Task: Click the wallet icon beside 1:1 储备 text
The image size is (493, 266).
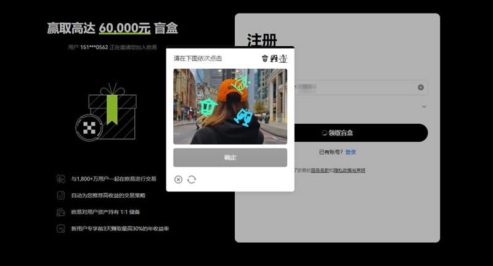Action: click(x=61, y=212)
